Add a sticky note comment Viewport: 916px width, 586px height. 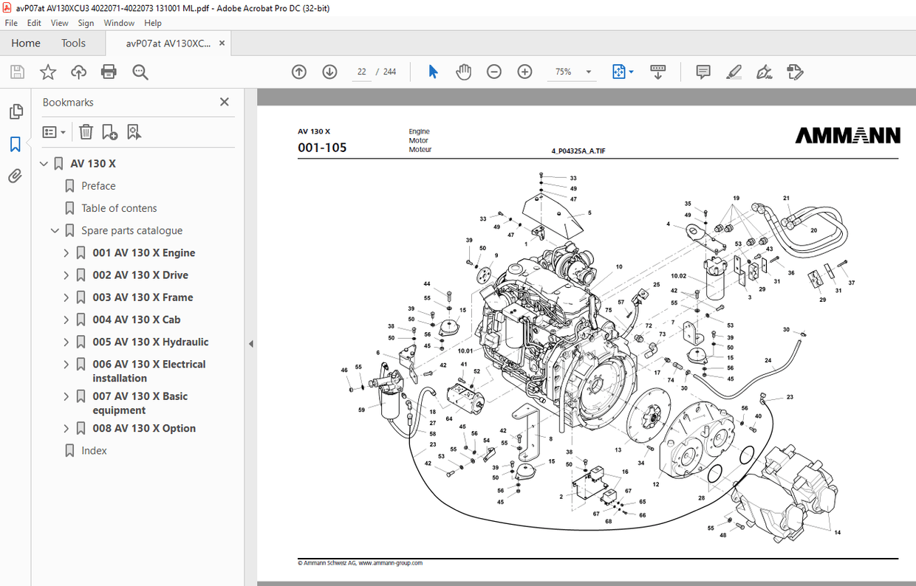point(703,72)
